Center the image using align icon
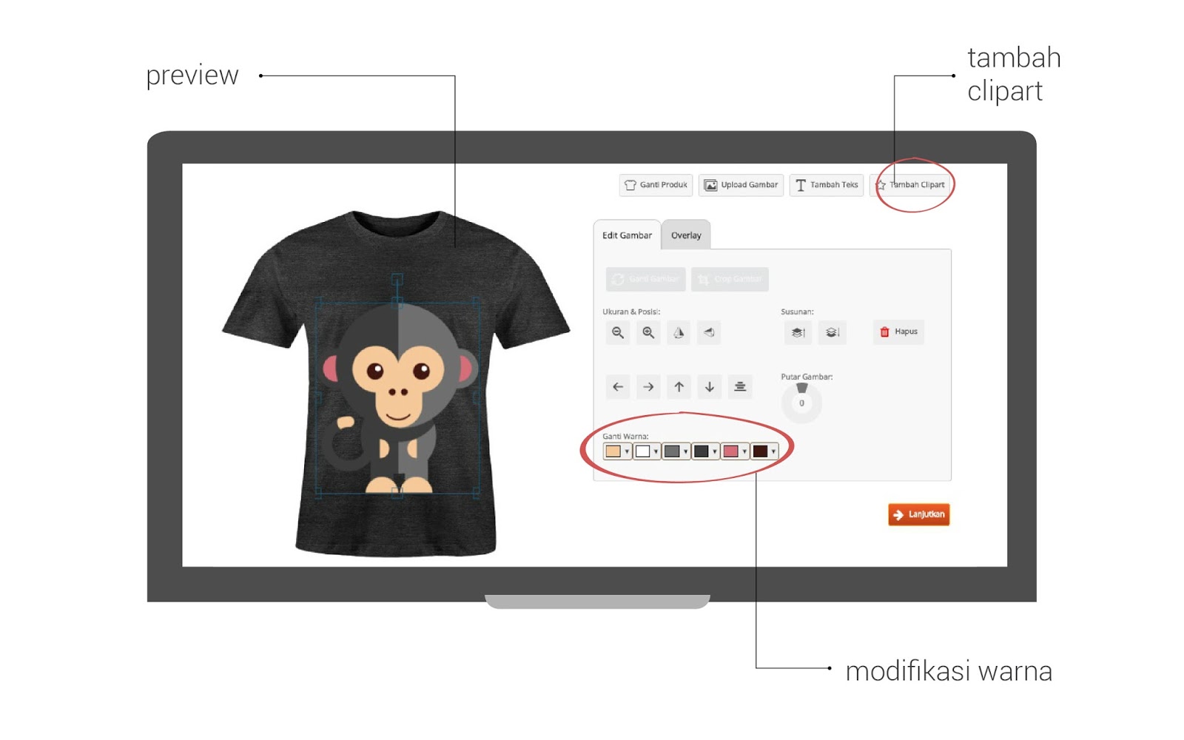 coord(740,387)
